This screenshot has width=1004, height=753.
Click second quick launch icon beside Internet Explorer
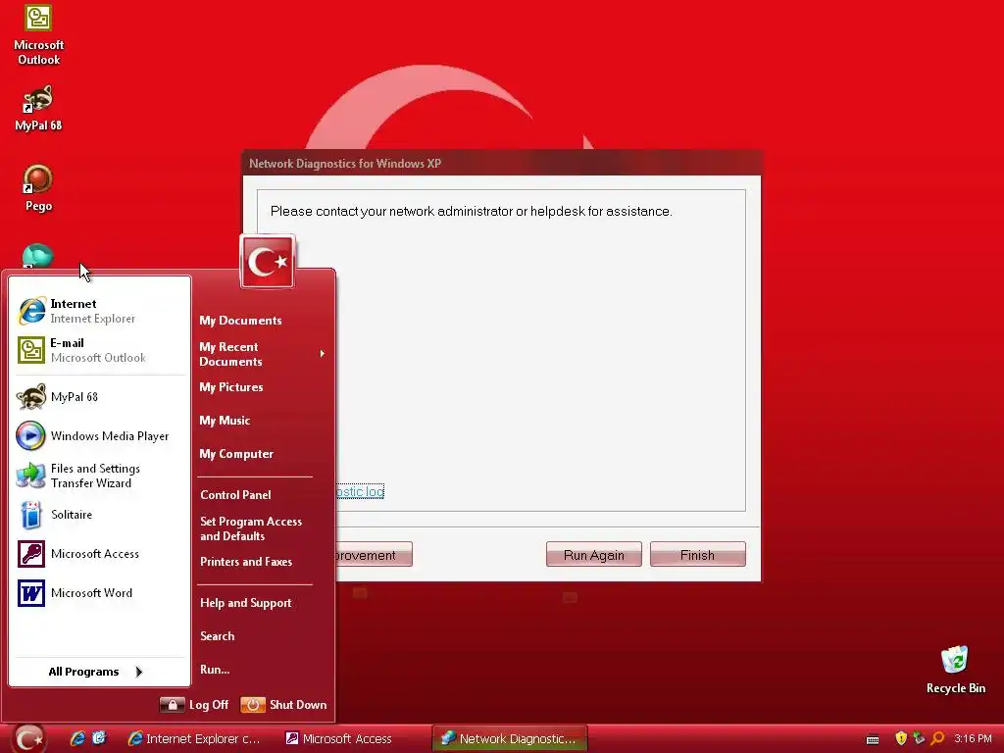(99, 738)
